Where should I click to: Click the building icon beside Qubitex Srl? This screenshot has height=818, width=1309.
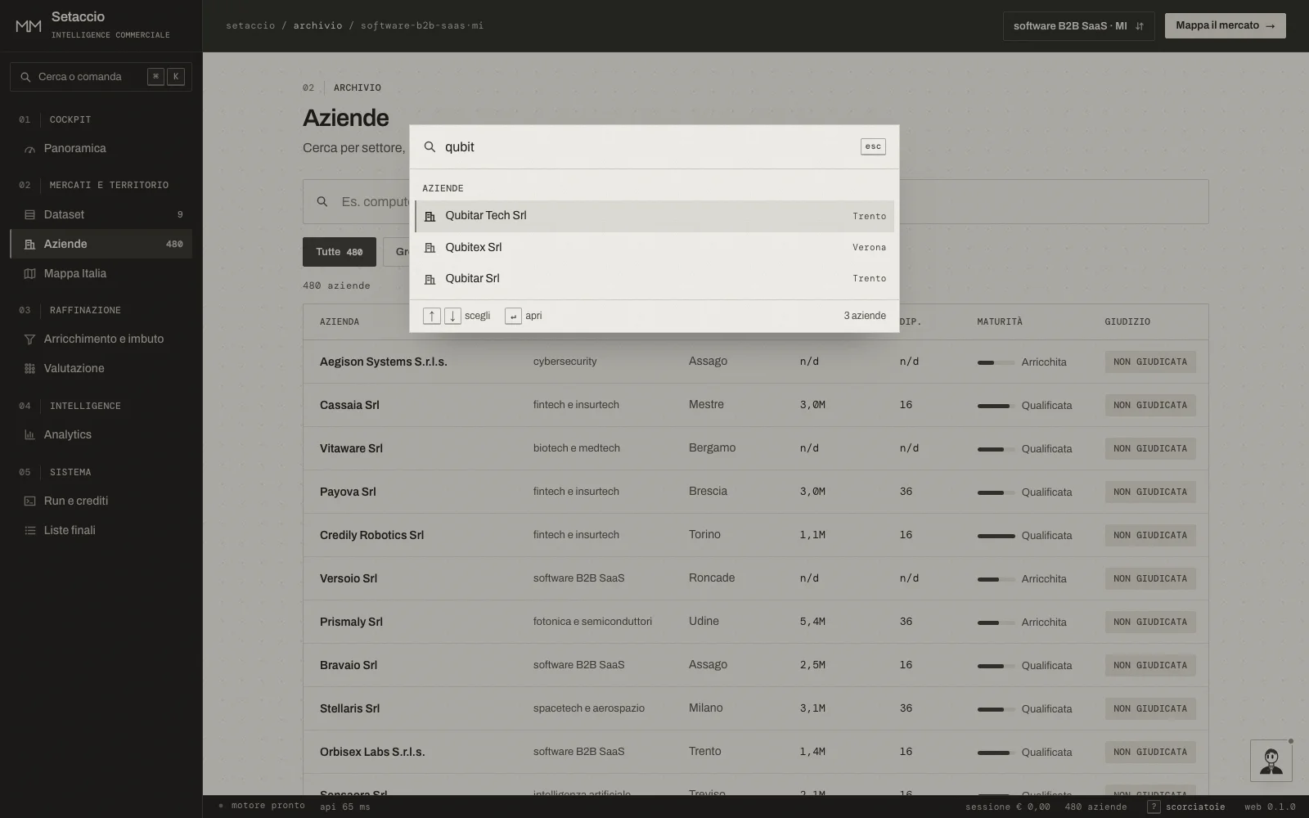[x=430, y=247]
